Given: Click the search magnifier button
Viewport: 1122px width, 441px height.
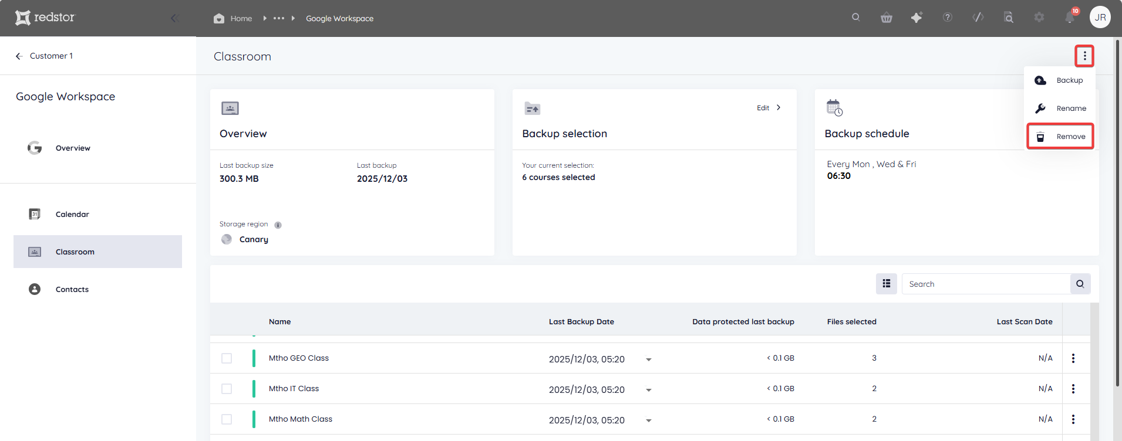Looking at the screenshot, I should tap(1080, 284).
